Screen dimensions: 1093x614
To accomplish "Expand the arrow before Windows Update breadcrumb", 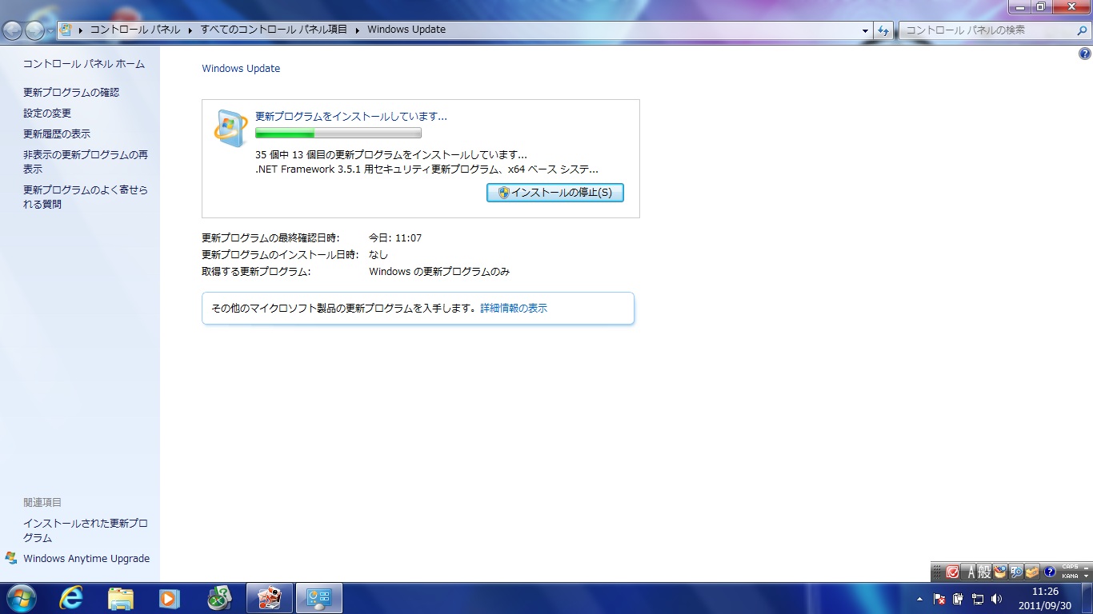I will click(358, 30).
